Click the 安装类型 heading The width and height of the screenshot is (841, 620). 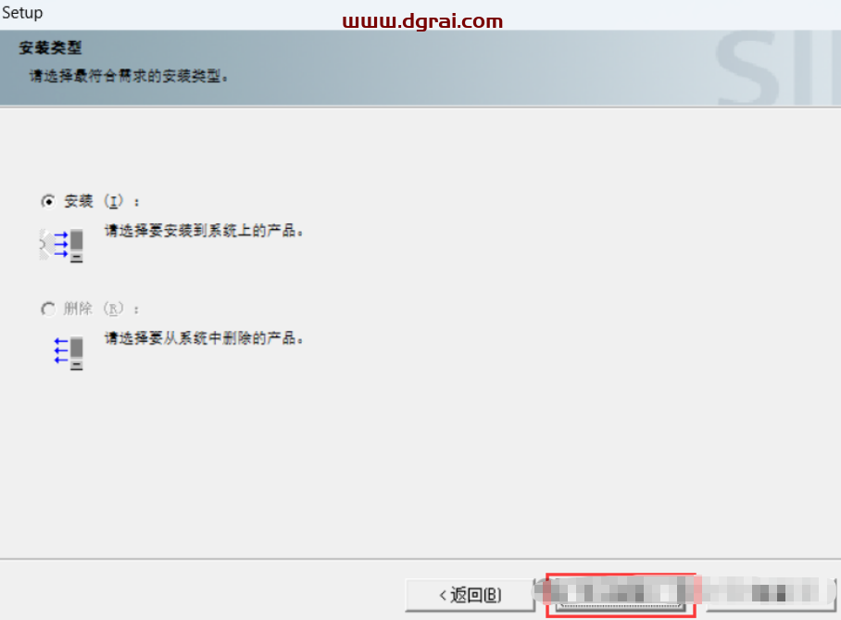click(50, 48)
